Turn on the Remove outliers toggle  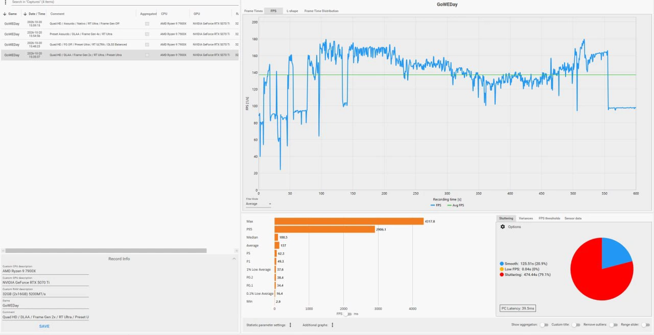[613, 325]
